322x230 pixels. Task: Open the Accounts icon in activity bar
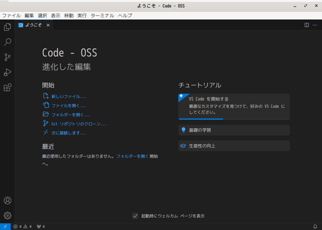8,200
